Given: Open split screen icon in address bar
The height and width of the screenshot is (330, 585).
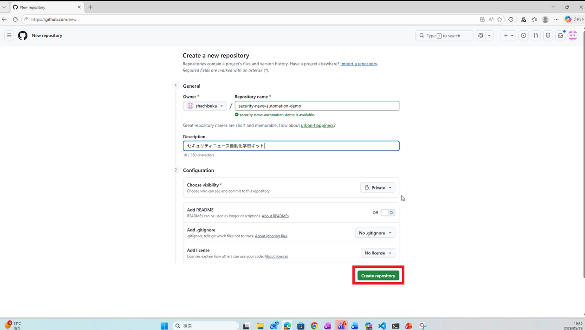Looking at the screenshot, I should click(482, 19).
